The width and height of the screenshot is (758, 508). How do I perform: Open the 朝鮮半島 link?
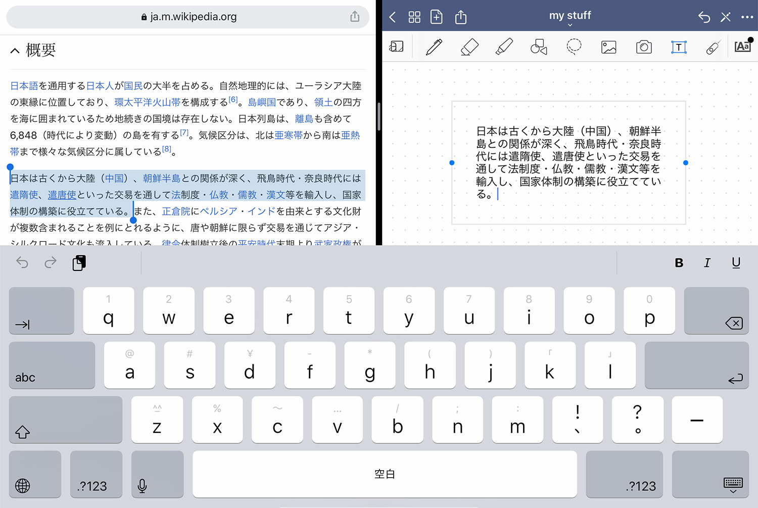coord(162,179)
